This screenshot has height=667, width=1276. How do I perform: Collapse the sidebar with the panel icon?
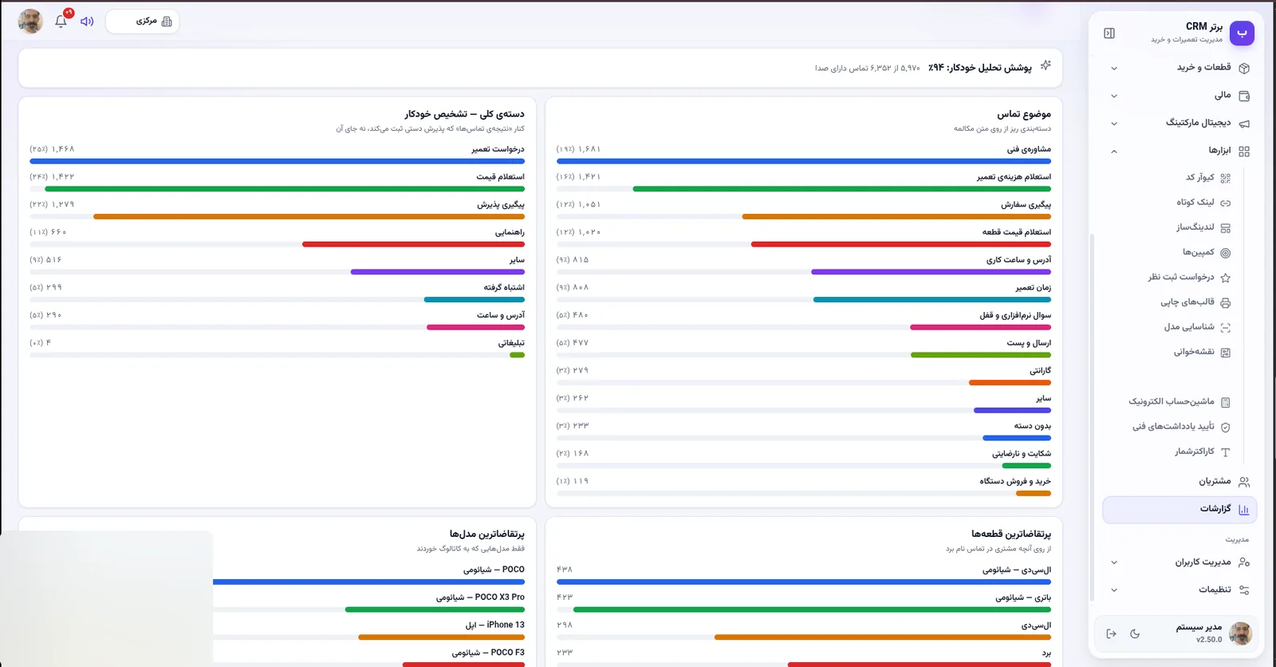(1109, 34)
